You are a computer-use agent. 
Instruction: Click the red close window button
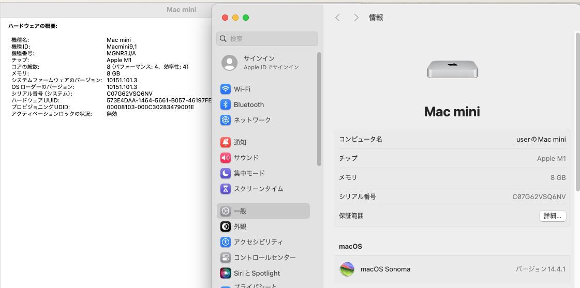click(x=225, y=18)
